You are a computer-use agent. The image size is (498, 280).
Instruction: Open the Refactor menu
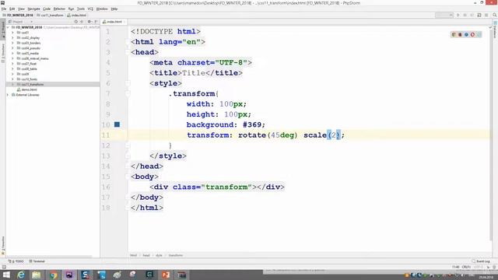point(59,9)
